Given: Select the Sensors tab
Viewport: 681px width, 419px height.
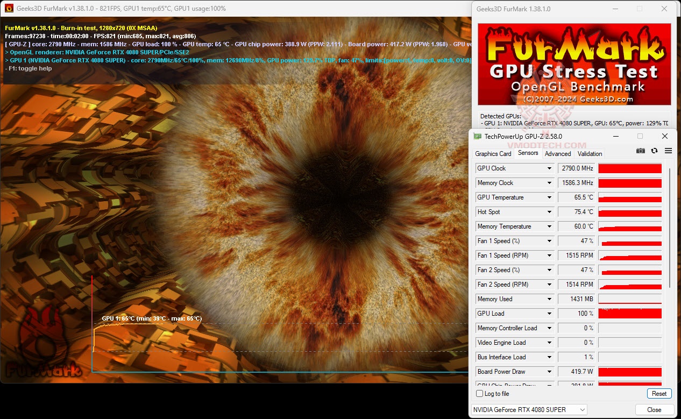Looking at the screenshot, I should (528, 153).
